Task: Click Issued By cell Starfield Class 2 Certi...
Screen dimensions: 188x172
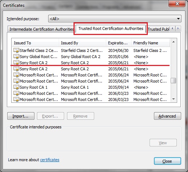Action: pos(82,50)
